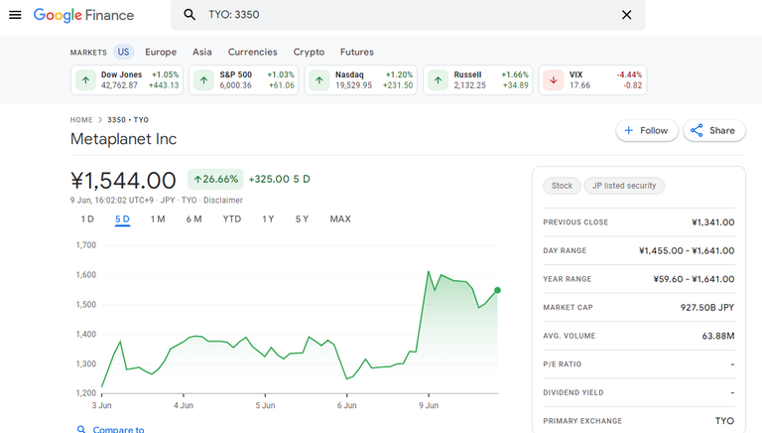Click the Google Finance logo

click(x=83, y=15)
